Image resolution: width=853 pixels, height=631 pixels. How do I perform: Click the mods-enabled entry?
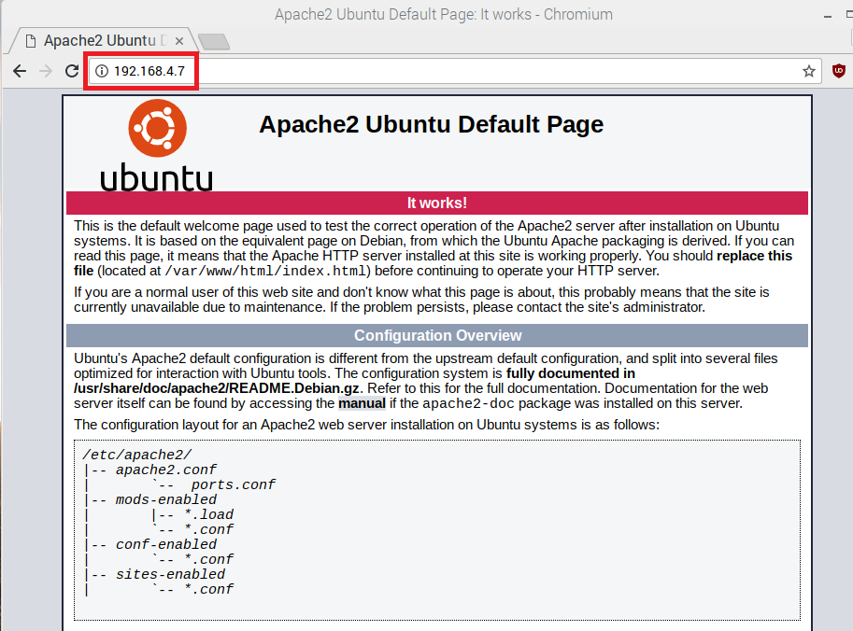click(166, 499)
